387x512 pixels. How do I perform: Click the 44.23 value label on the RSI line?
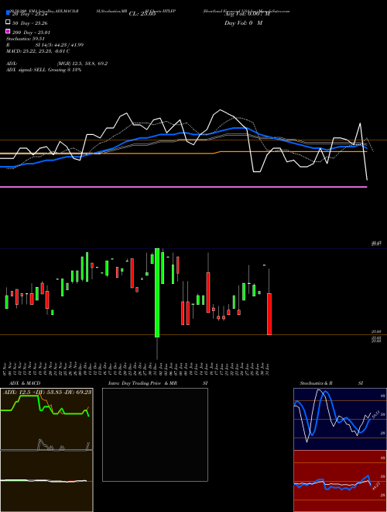(375, 486)
